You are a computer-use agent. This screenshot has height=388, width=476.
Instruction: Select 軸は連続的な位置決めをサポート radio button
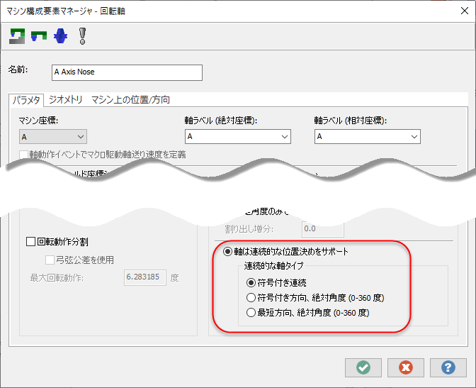[227, 252]
